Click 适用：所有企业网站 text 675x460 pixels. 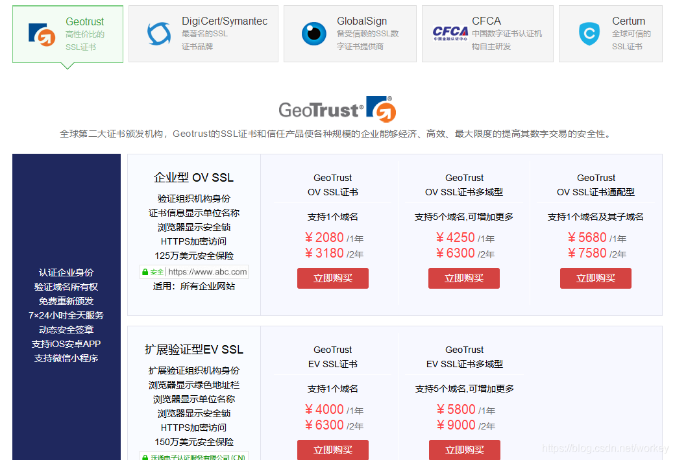click(x=194, y=286)
